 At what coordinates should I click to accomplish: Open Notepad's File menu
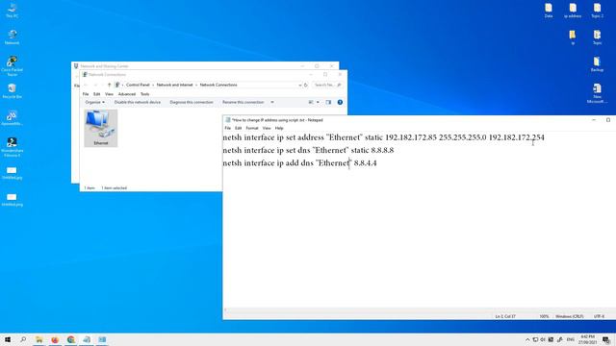click(228, 128)
